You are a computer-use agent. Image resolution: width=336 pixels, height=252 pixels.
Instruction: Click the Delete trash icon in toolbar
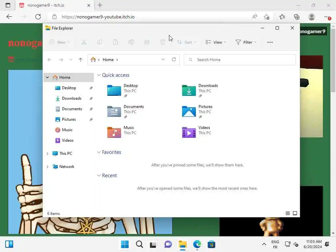click(x=163, y=42)
